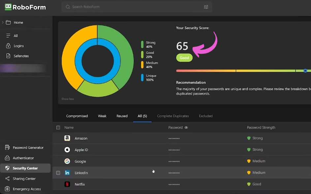311x194 pixels.
Task: Click the Netflix logo icon
Action: 67,184
